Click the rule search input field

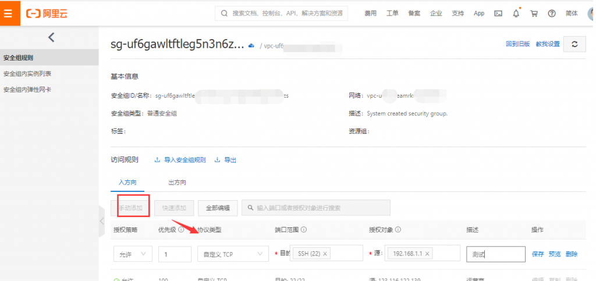point(316,208)
